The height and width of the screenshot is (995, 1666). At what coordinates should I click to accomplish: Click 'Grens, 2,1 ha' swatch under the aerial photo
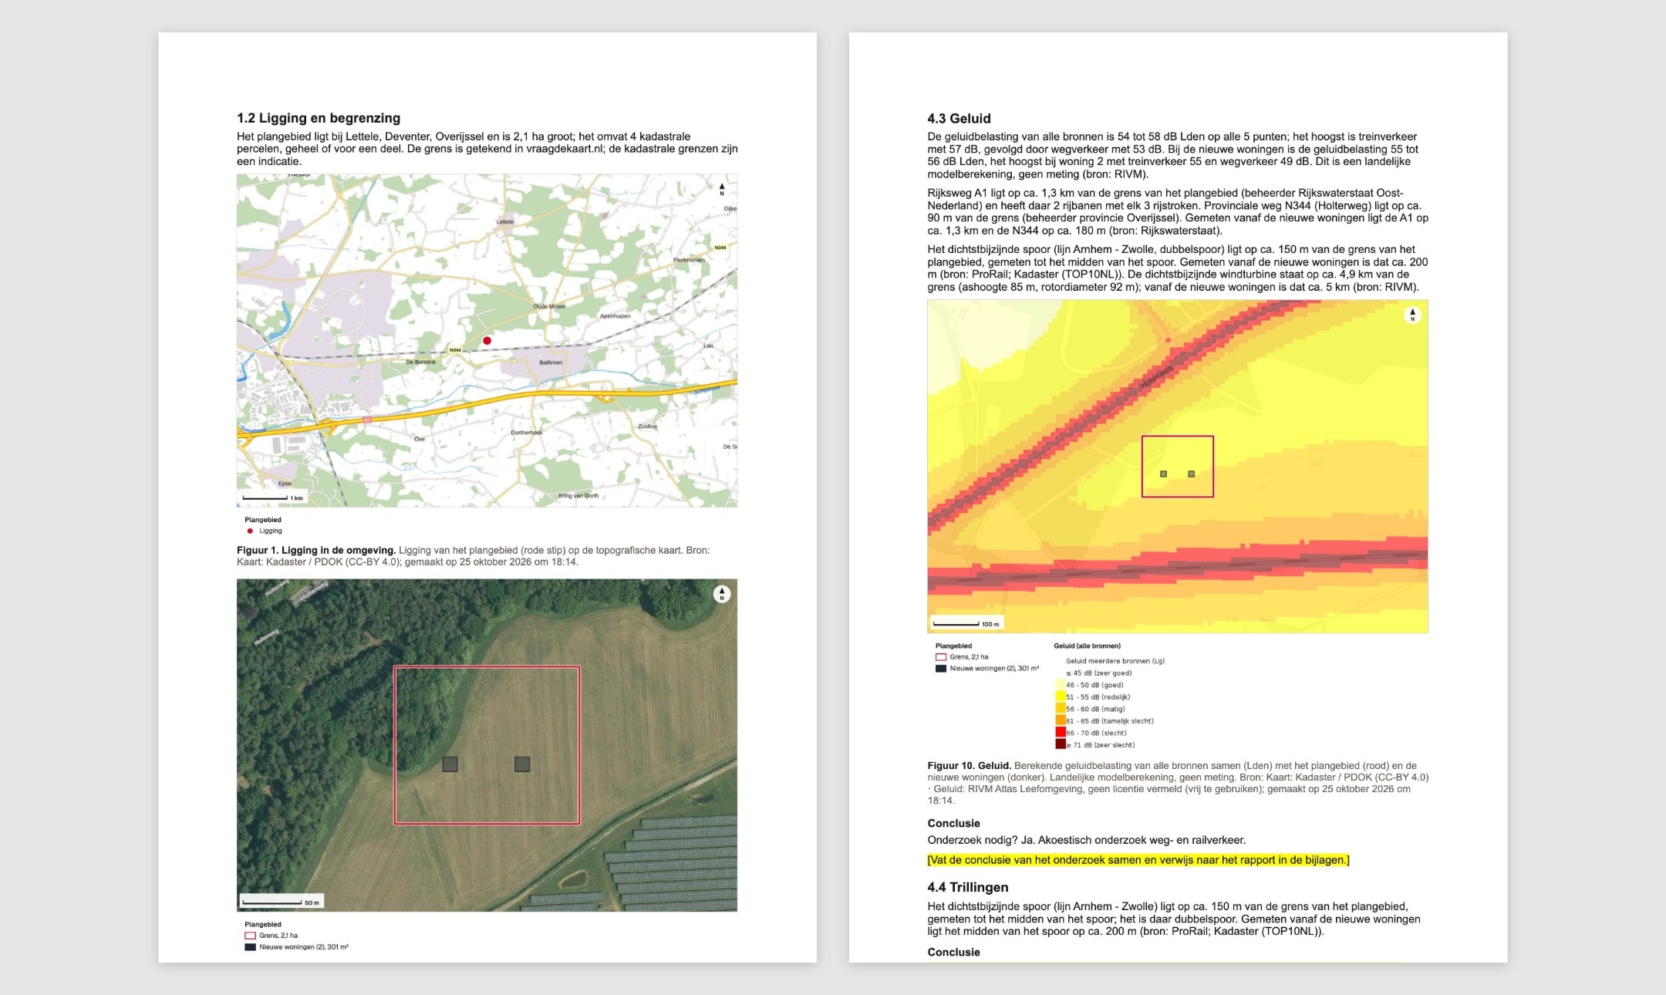(250, 936)
